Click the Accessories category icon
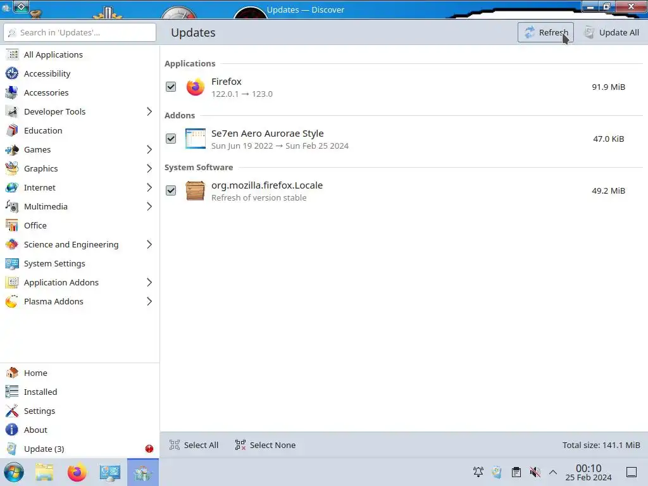Viewport: 648px width, 486px height. [12, 92]
